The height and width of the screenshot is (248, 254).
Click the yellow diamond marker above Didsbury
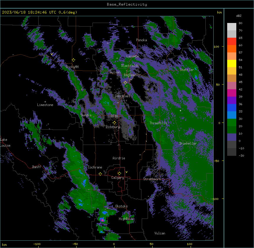click(x=115, y=123)
